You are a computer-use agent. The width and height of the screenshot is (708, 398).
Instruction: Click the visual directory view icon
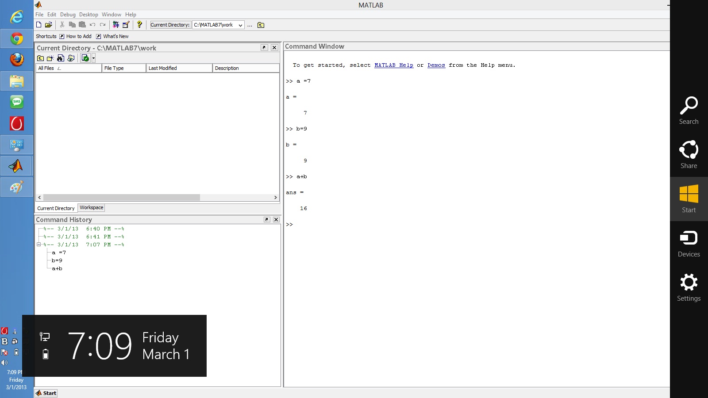pos(71,58)
